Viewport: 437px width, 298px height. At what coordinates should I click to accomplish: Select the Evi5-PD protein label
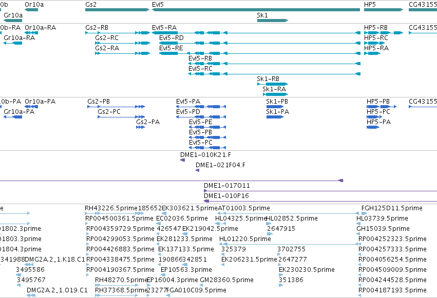188,112
